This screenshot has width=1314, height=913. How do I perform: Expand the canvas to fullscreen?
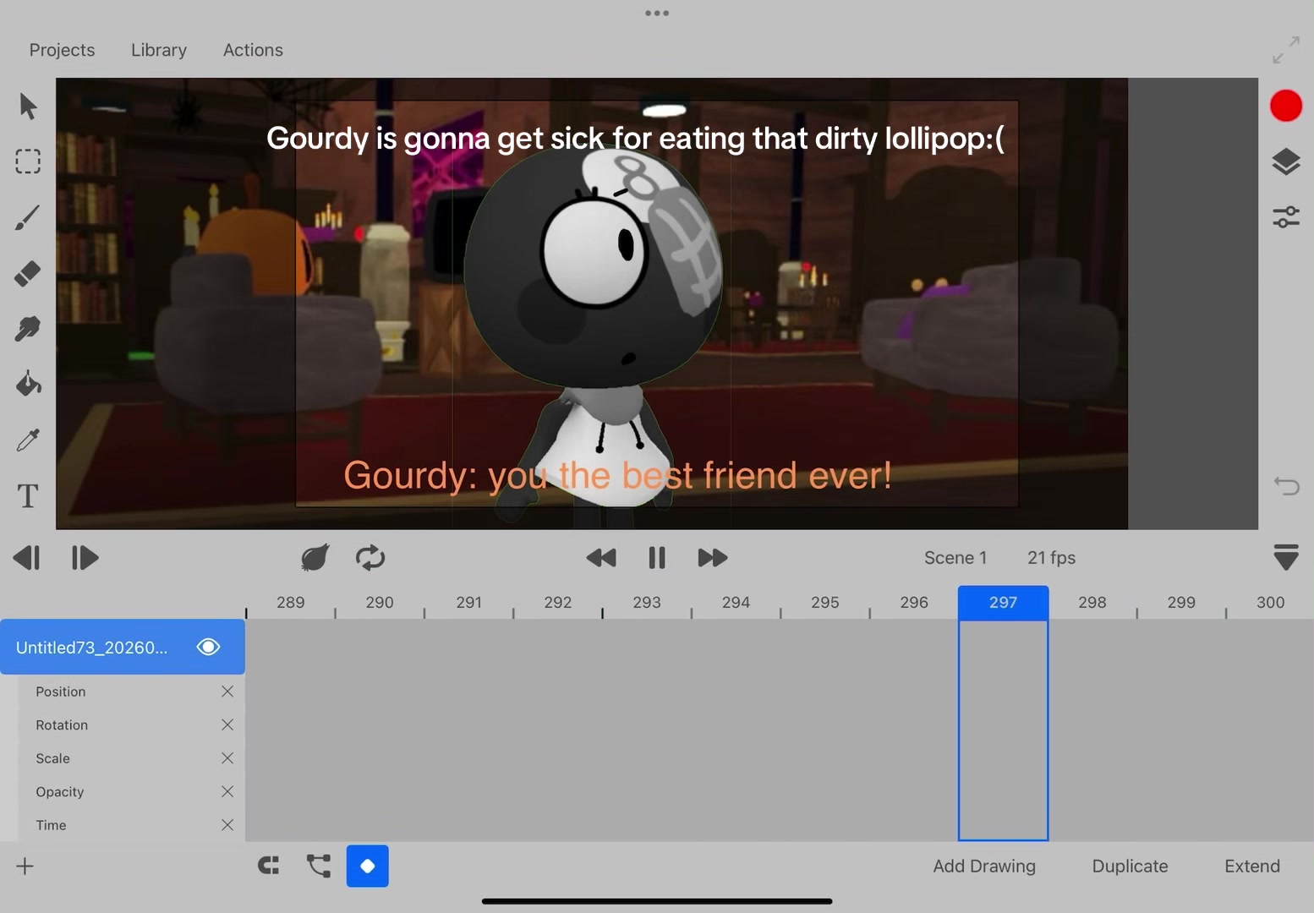(1285, 50)
